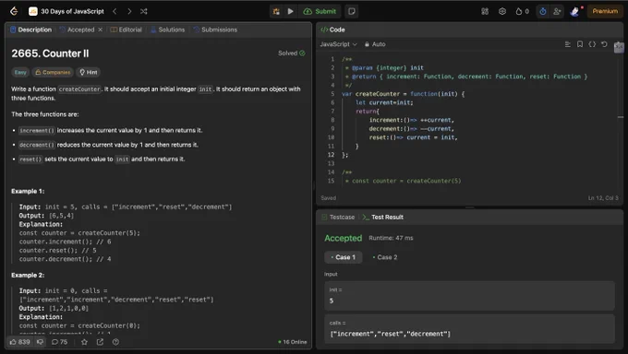Star the problem as favorite
Image resolution: width=628 pixels, height=354 pixels.
pos(84,342)
